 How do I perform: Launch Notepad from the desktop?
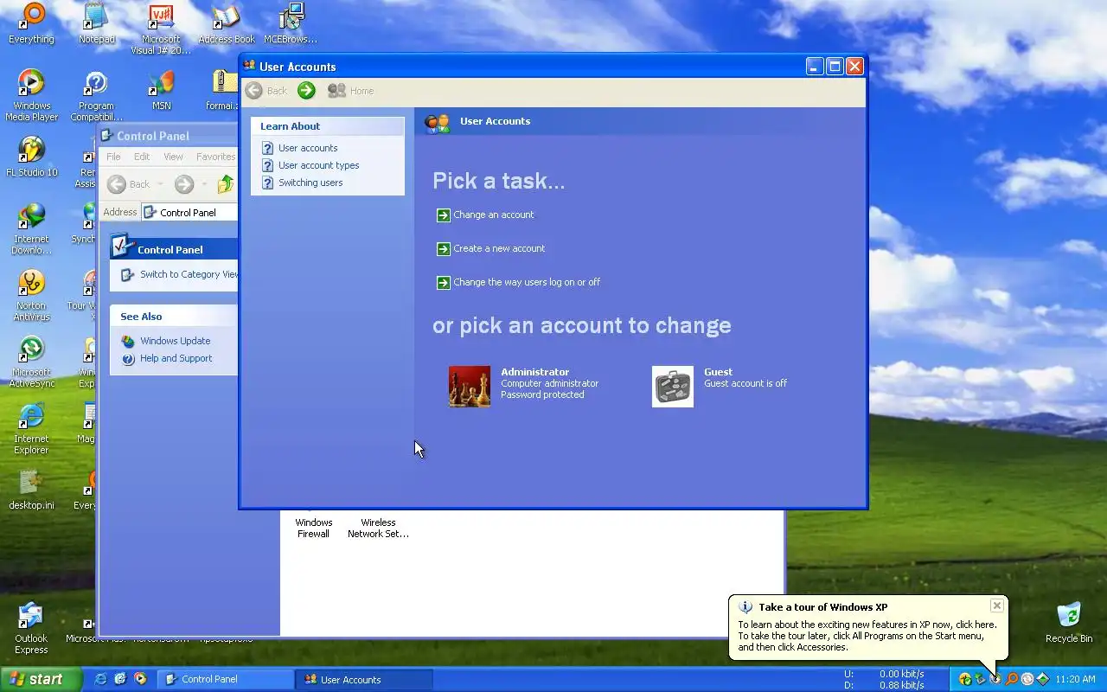[96, 23]
